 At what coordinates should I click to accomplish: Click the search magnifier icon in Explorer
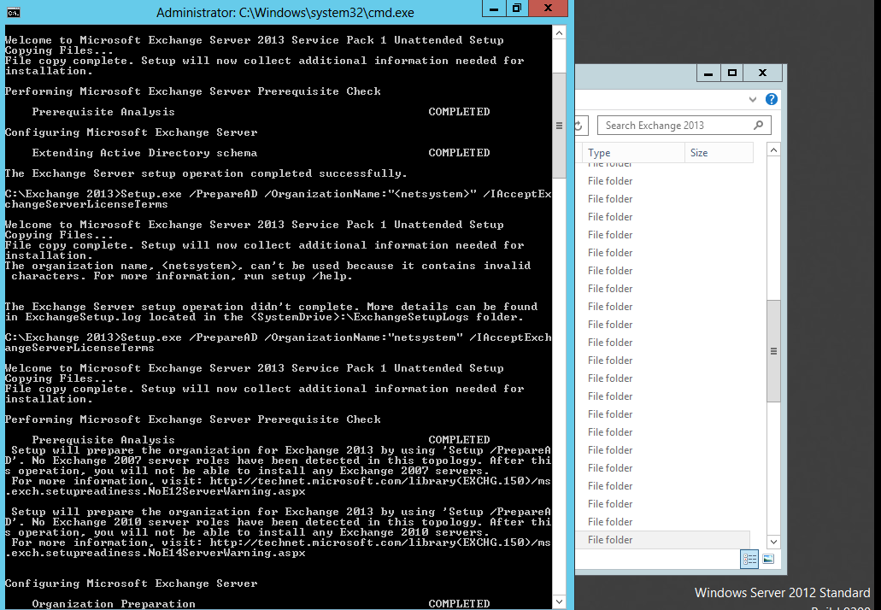[x=758, y=126]
